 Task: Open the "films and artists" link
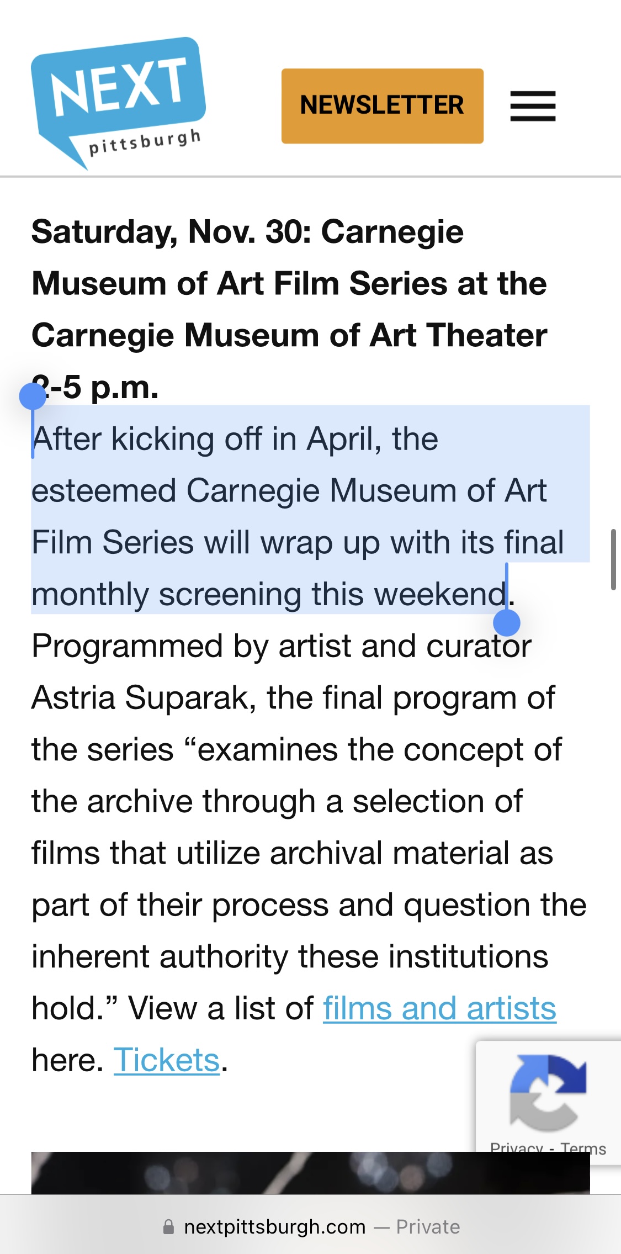click(439, 1008)
